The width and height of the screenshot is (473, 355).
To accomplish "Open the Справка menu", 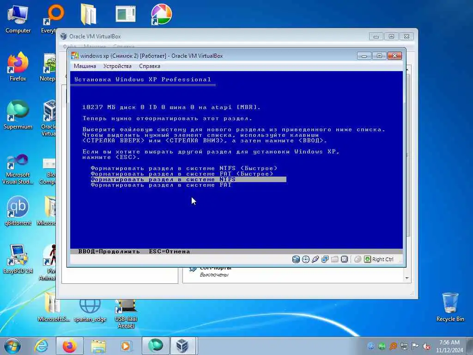I will tap(150, 66).
